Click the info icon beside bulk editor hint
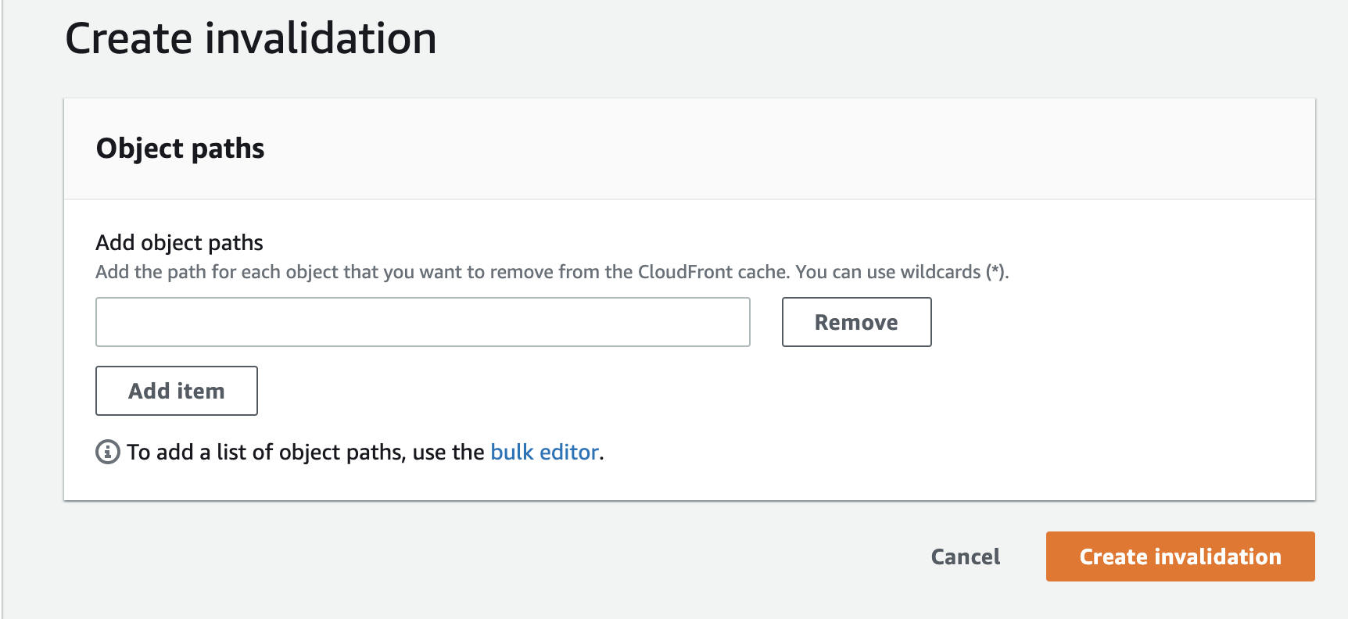The height and width of the screenshot is (619, 1348). point(108,452)
